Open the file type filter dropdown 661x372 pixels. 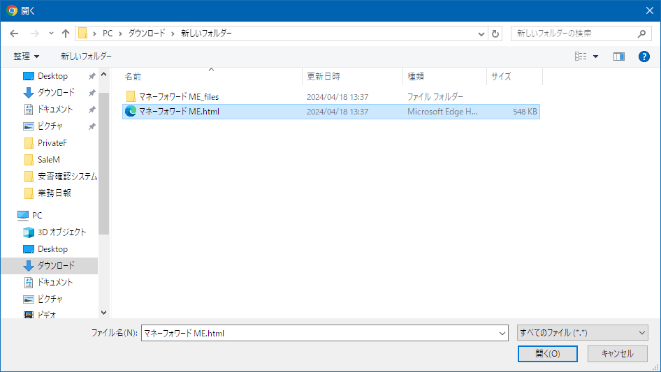click(x=583, y=334)
